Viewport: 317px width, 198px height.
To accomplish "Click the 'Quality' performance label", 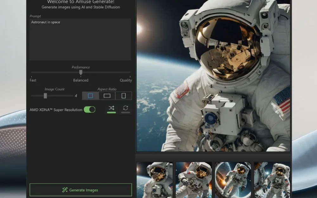I will click(126, 80).
